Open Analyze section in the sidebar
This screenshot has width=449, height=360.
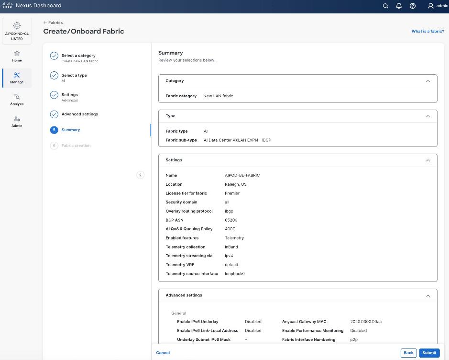click(x=17, y=100)
